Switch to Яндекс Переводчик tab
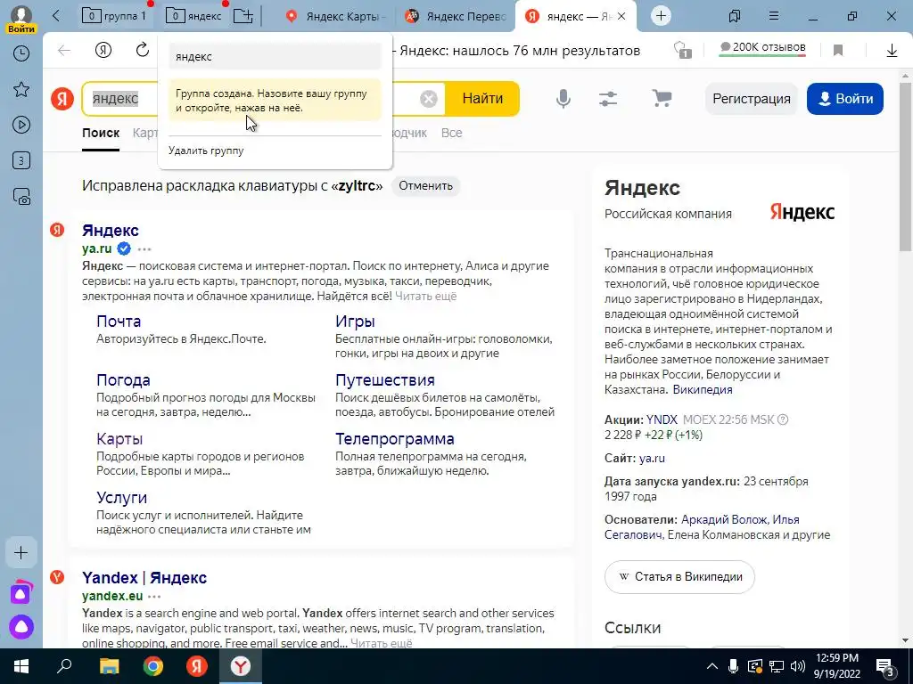The image size is (913, 684). 457,16
